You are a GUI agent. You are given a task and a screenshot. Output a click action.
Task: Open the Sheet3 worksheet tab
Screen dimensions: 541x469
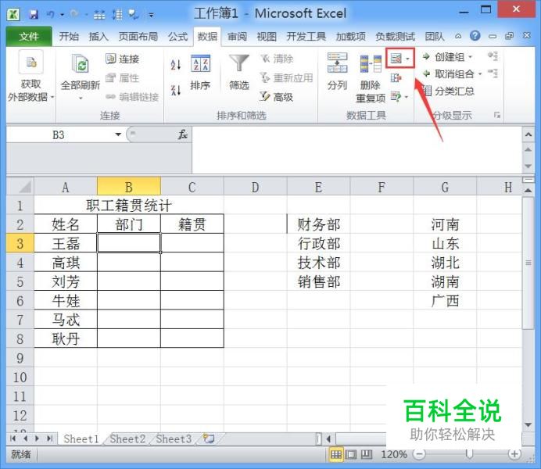pos(174,439)
